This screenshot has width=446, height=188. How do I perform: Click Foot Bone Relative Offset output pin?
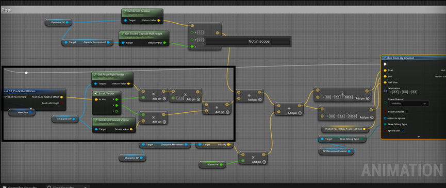61,97
